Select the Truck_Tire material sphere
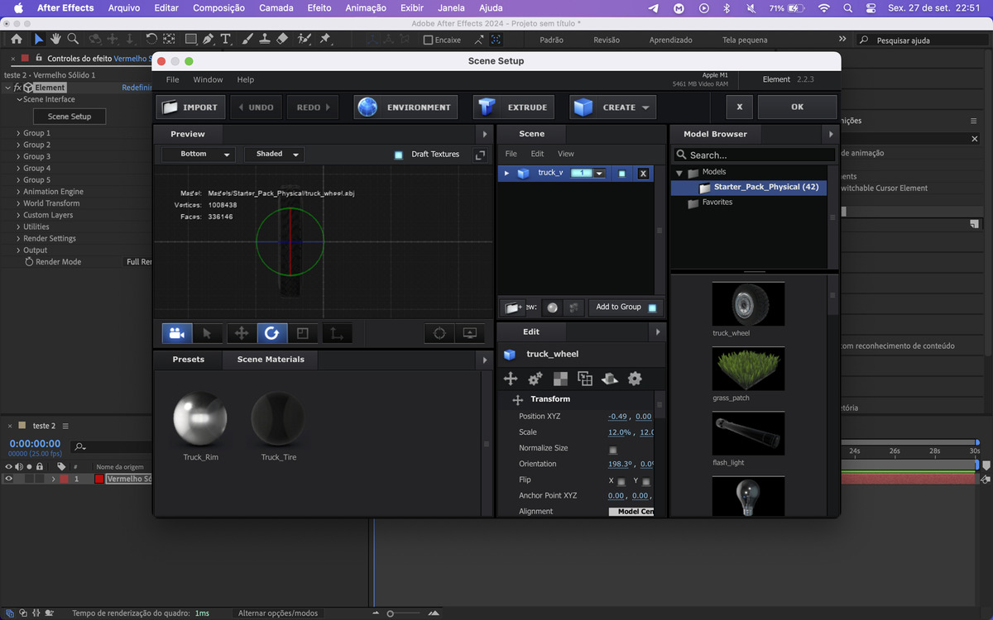 pos(278,420)
